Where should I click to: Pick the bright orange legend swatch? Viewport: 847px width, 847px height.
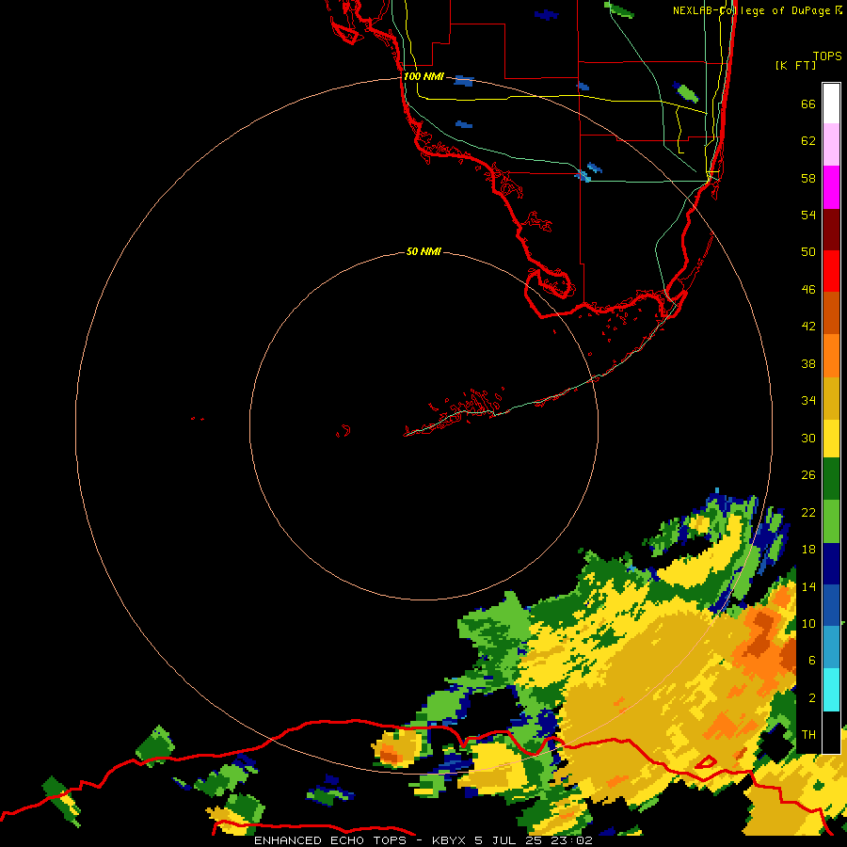tap(831, 356)
